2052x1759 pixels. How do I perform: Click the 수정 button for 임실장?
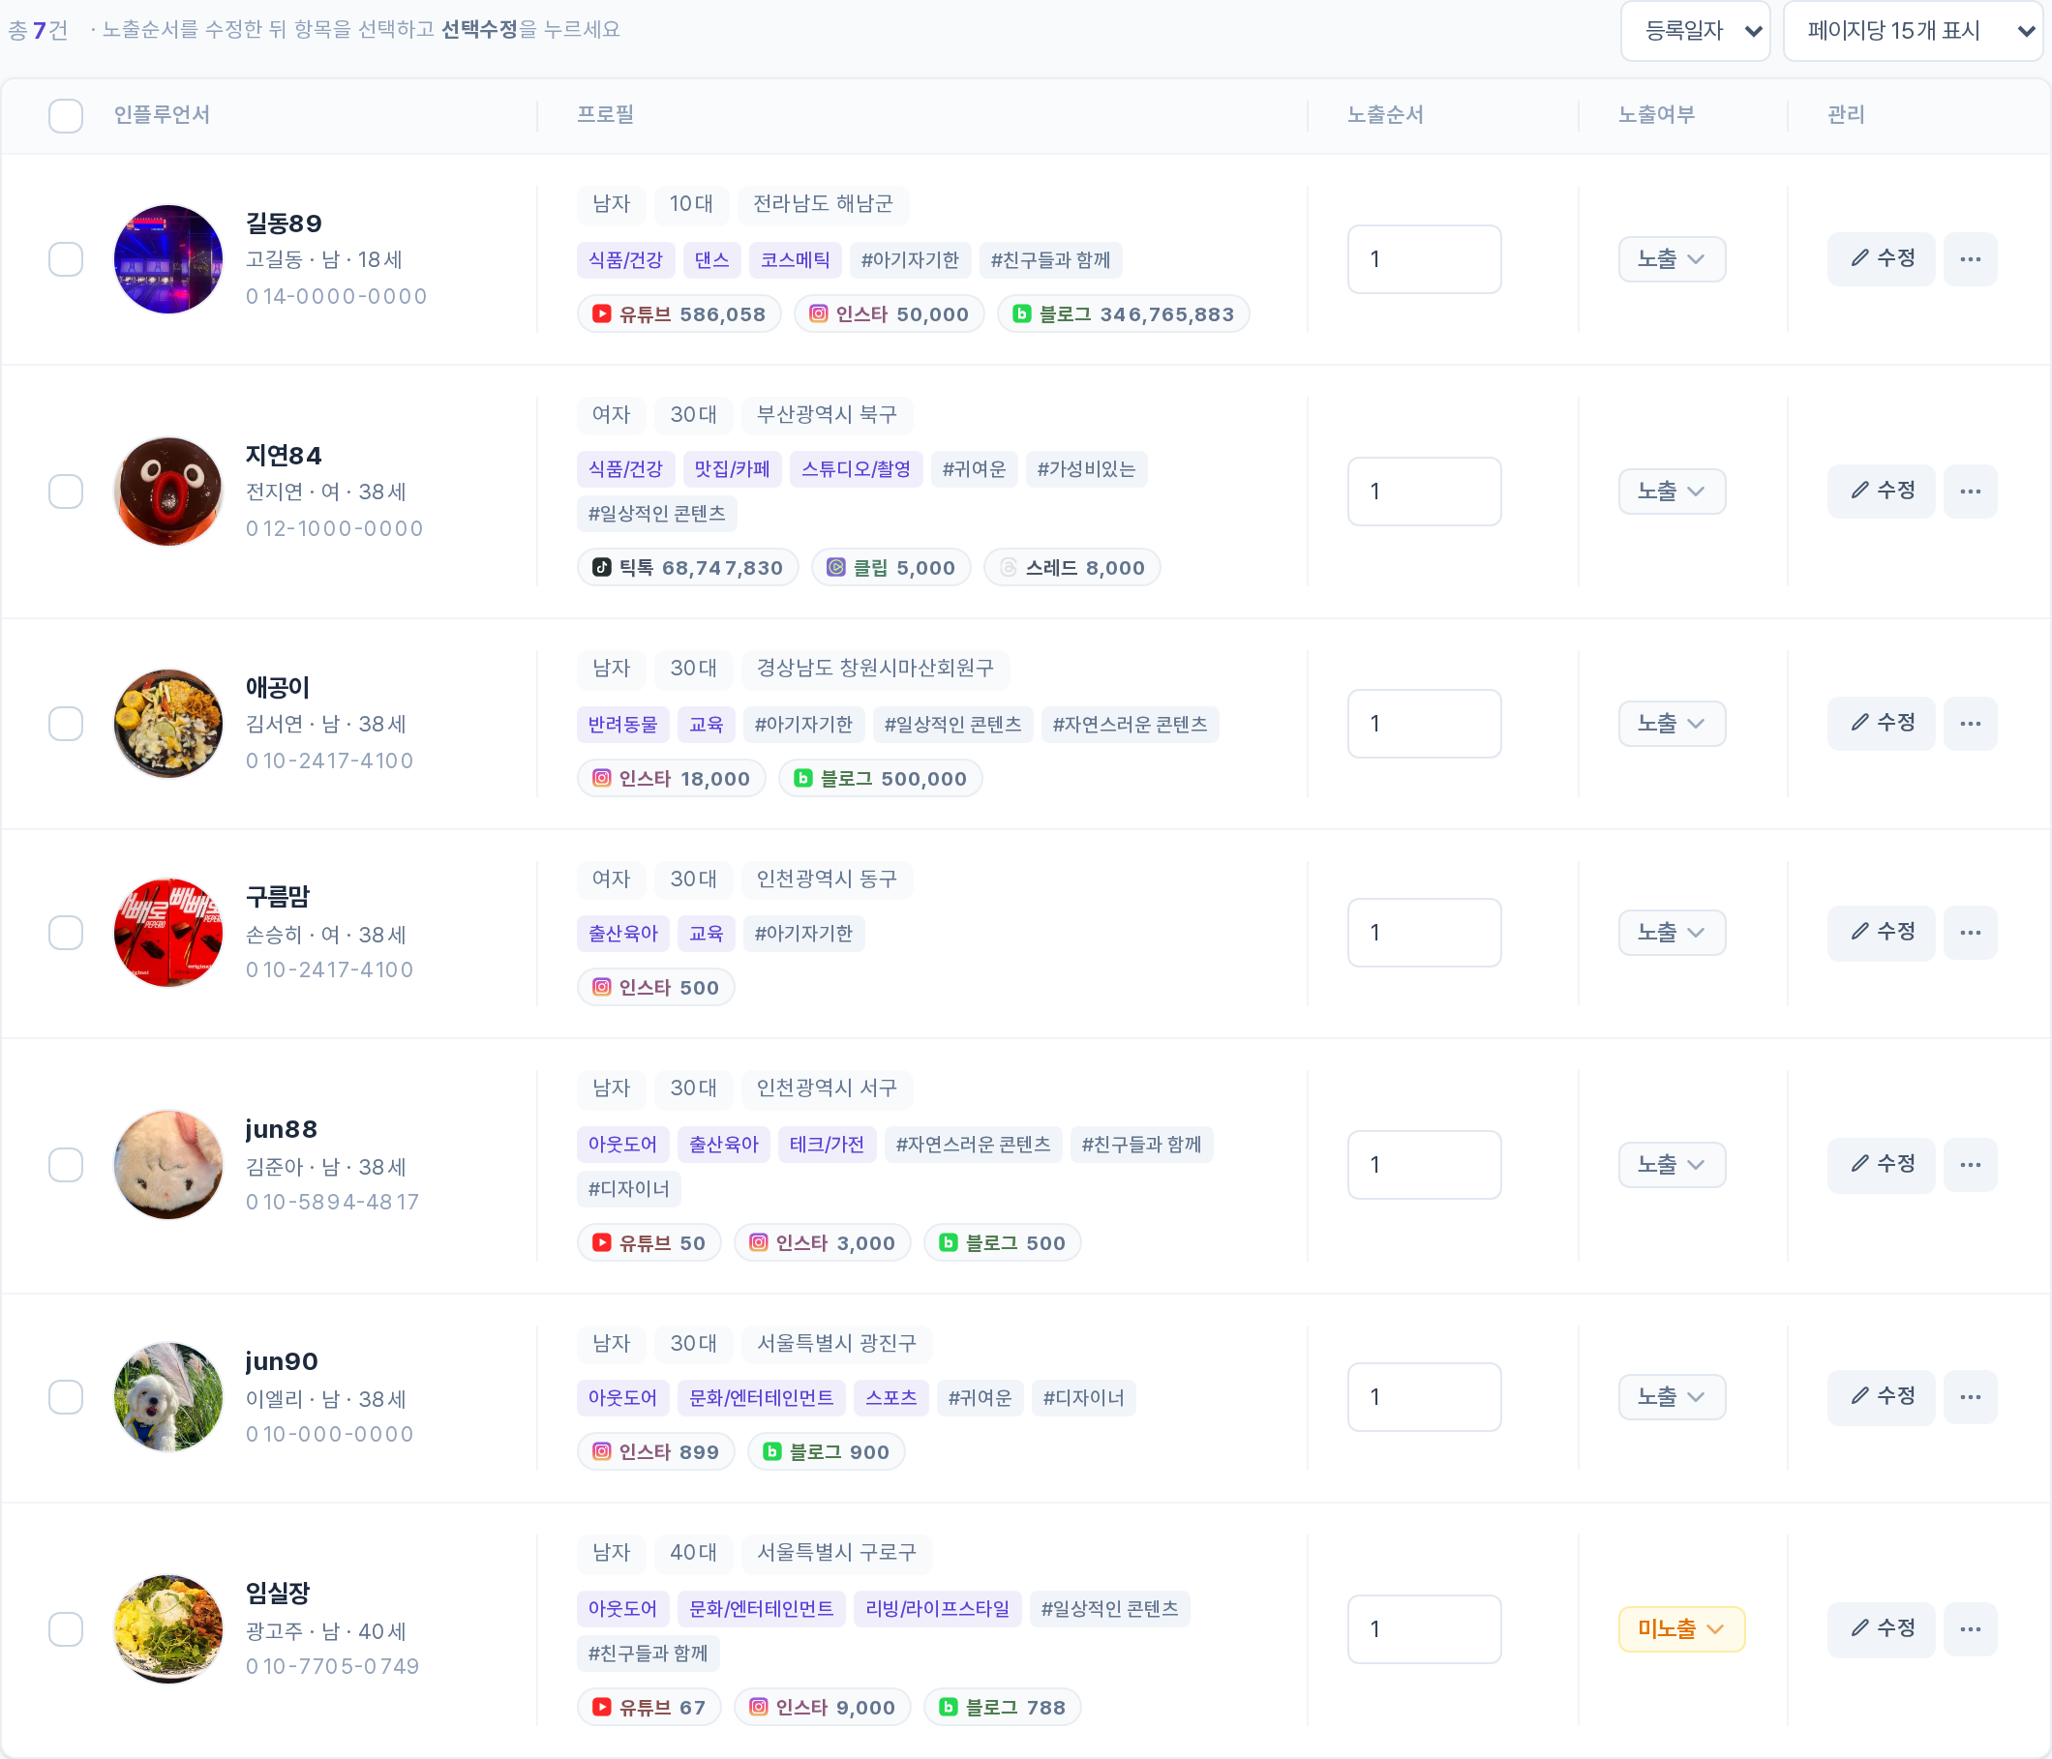(x=1881, y=1630)
